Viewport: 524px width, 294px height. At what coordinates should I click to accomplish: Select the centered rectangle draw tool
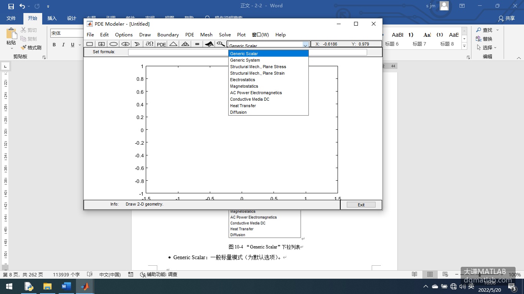pyautogui.click(x=101, y=44)
